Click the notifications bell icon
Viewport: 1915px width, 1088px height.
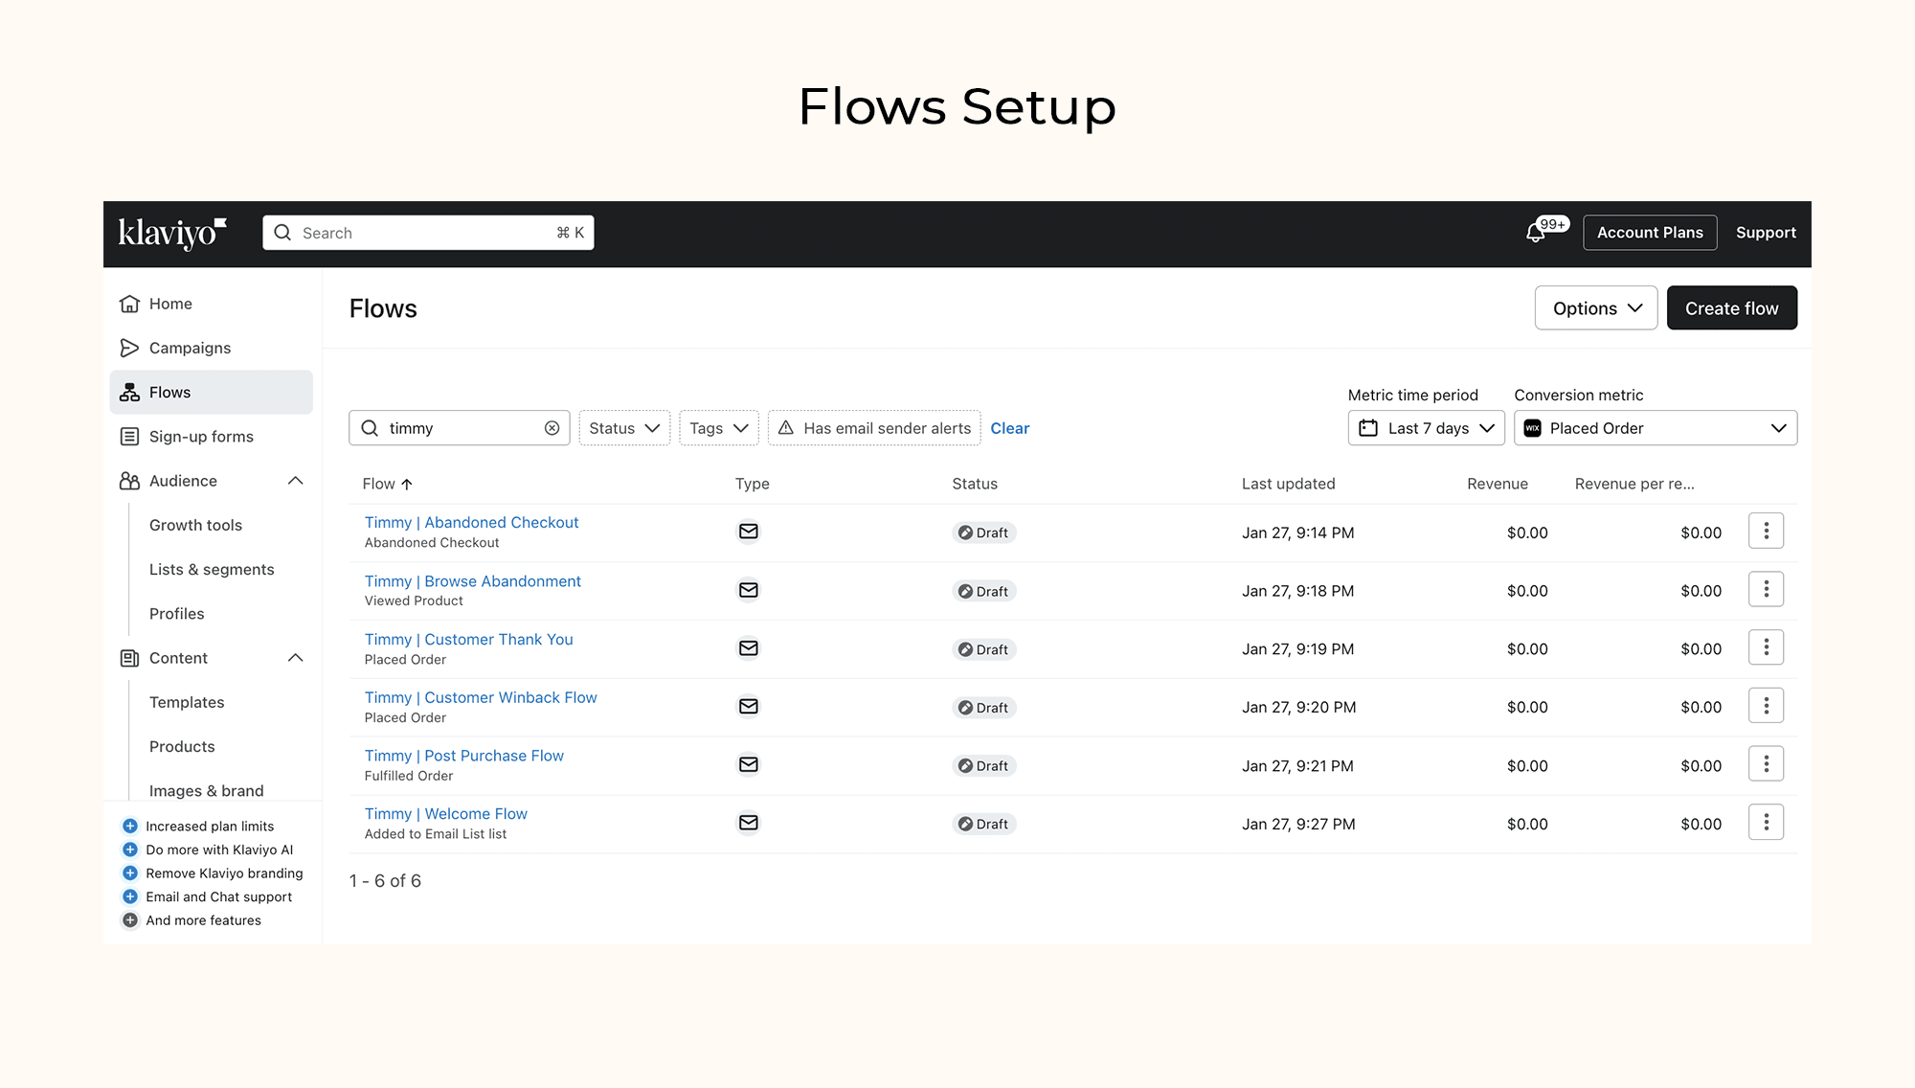[1536, 233]
